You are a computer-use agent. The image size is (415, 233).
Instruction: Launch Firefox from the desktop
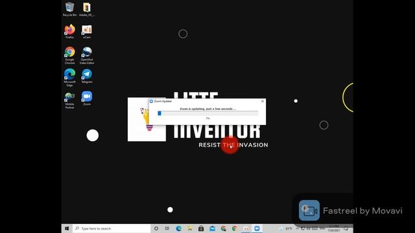69,32
